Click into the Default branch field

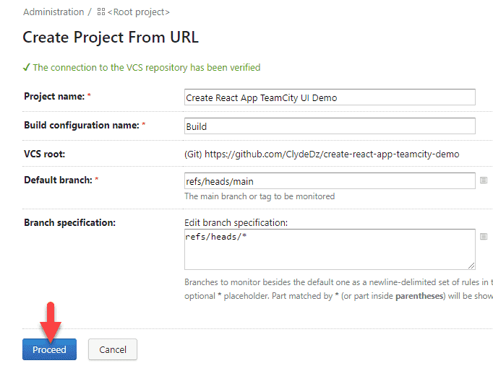pyautogui.click(x=330, y=180)
